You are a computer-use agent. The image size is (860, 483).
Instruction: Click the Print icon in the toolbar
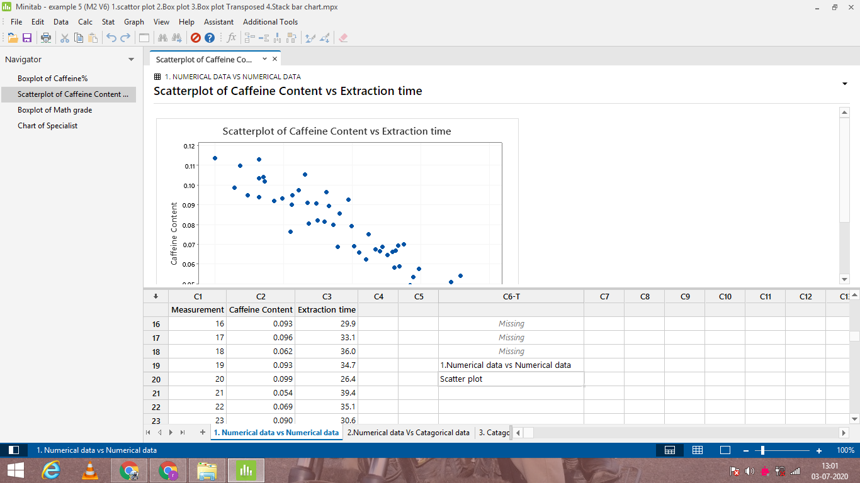pos(46,38)
